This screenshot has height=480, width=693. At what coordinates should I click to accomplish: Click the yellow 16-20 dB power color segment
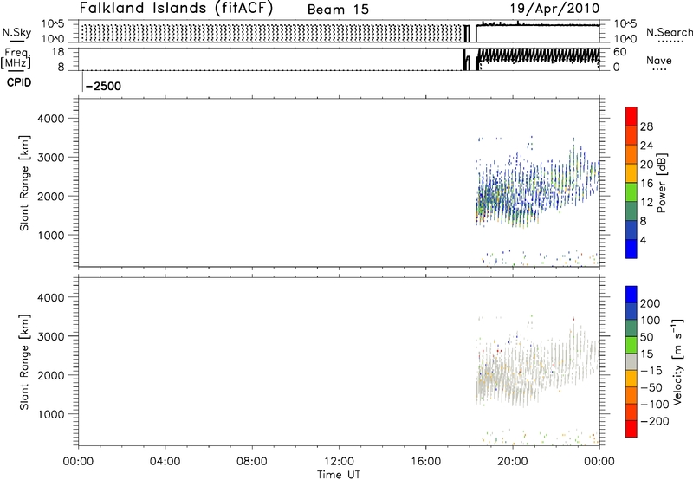point(631,172)
